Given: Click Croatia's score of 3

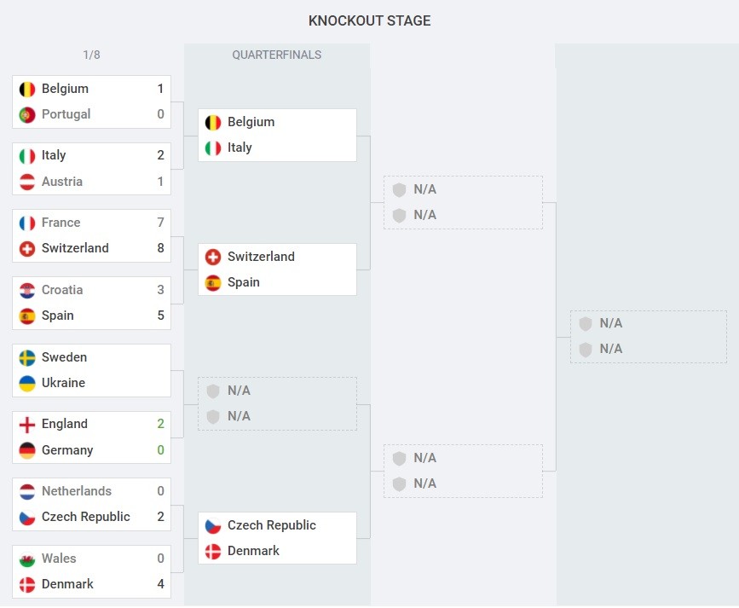Looking at the screenshot, I should (160, 290).
